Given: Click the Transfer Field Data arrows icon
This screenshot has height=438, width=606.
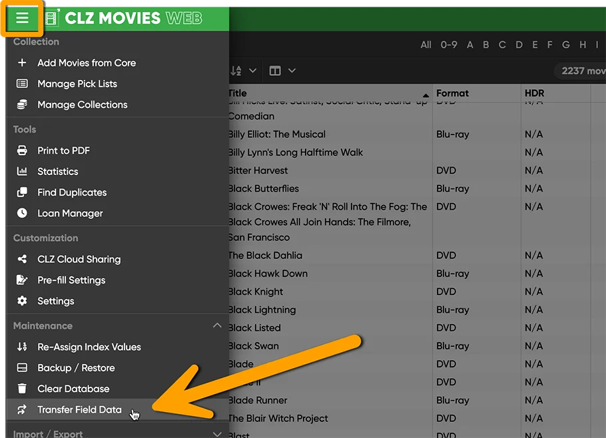Looking at the screenshot, I should 22,409.
